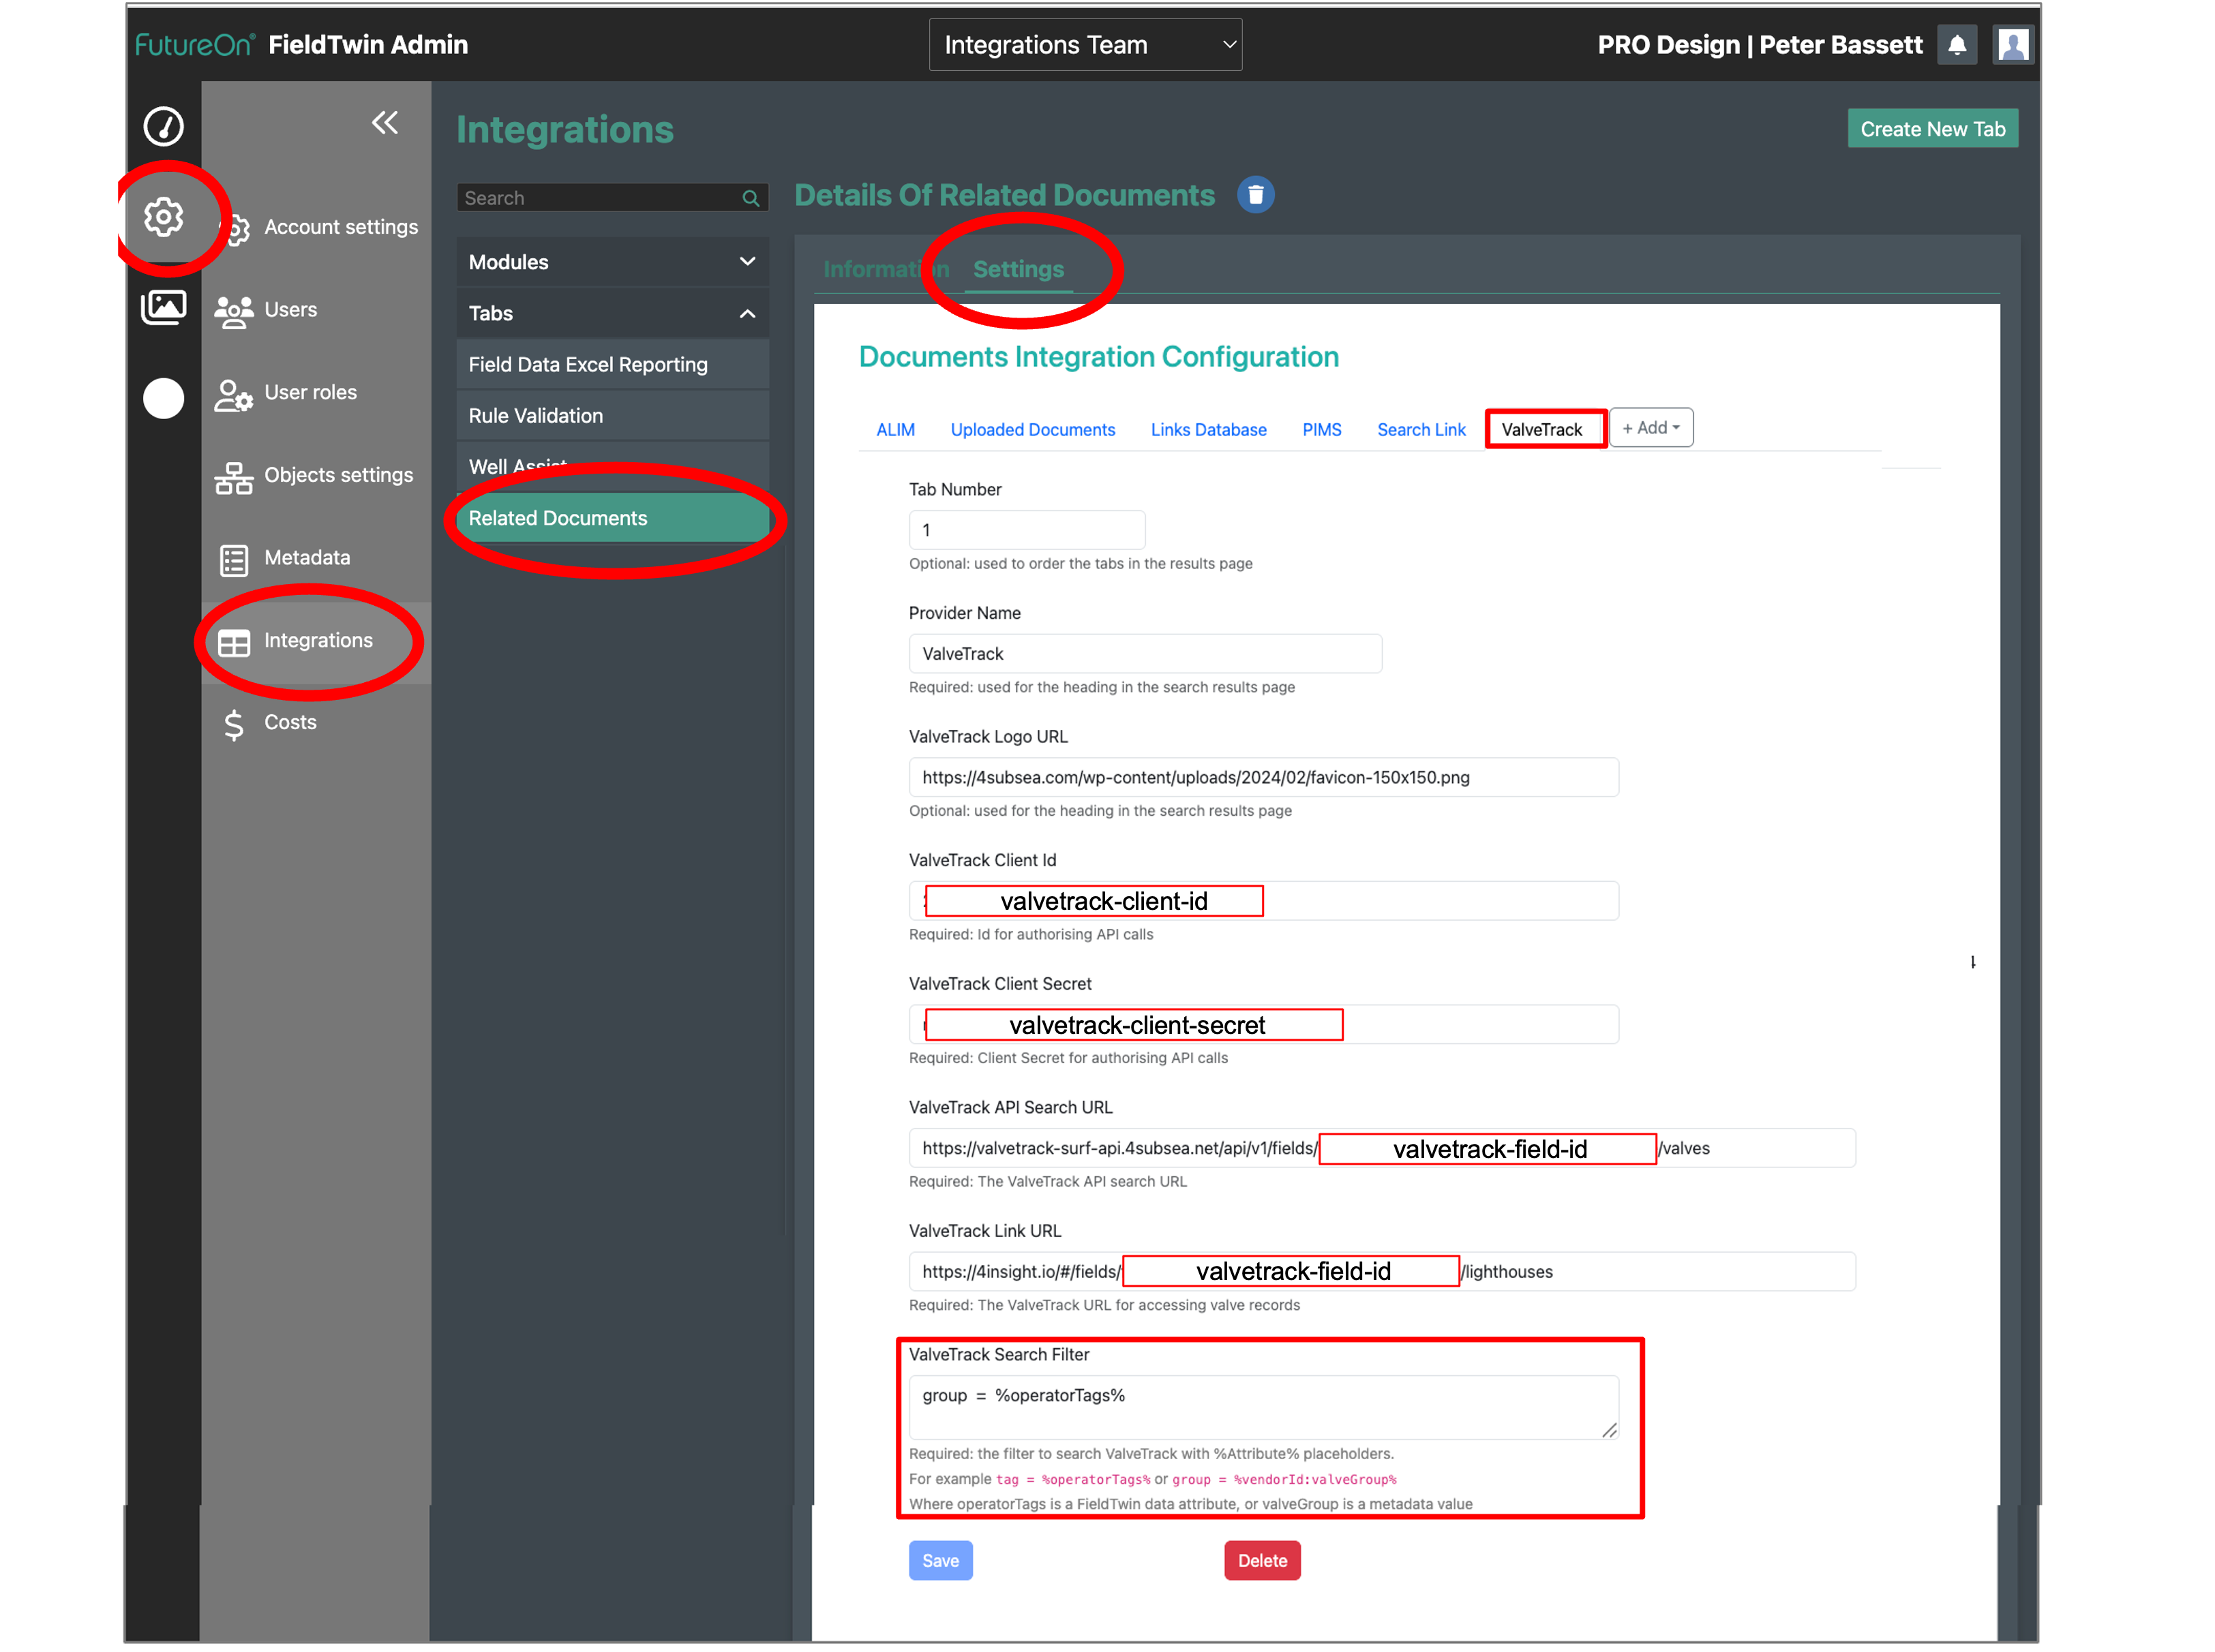Image resolution: width=2215 pixels, height=1652 pixels.
Task: Click the Search input field
Action: point(612,198)
